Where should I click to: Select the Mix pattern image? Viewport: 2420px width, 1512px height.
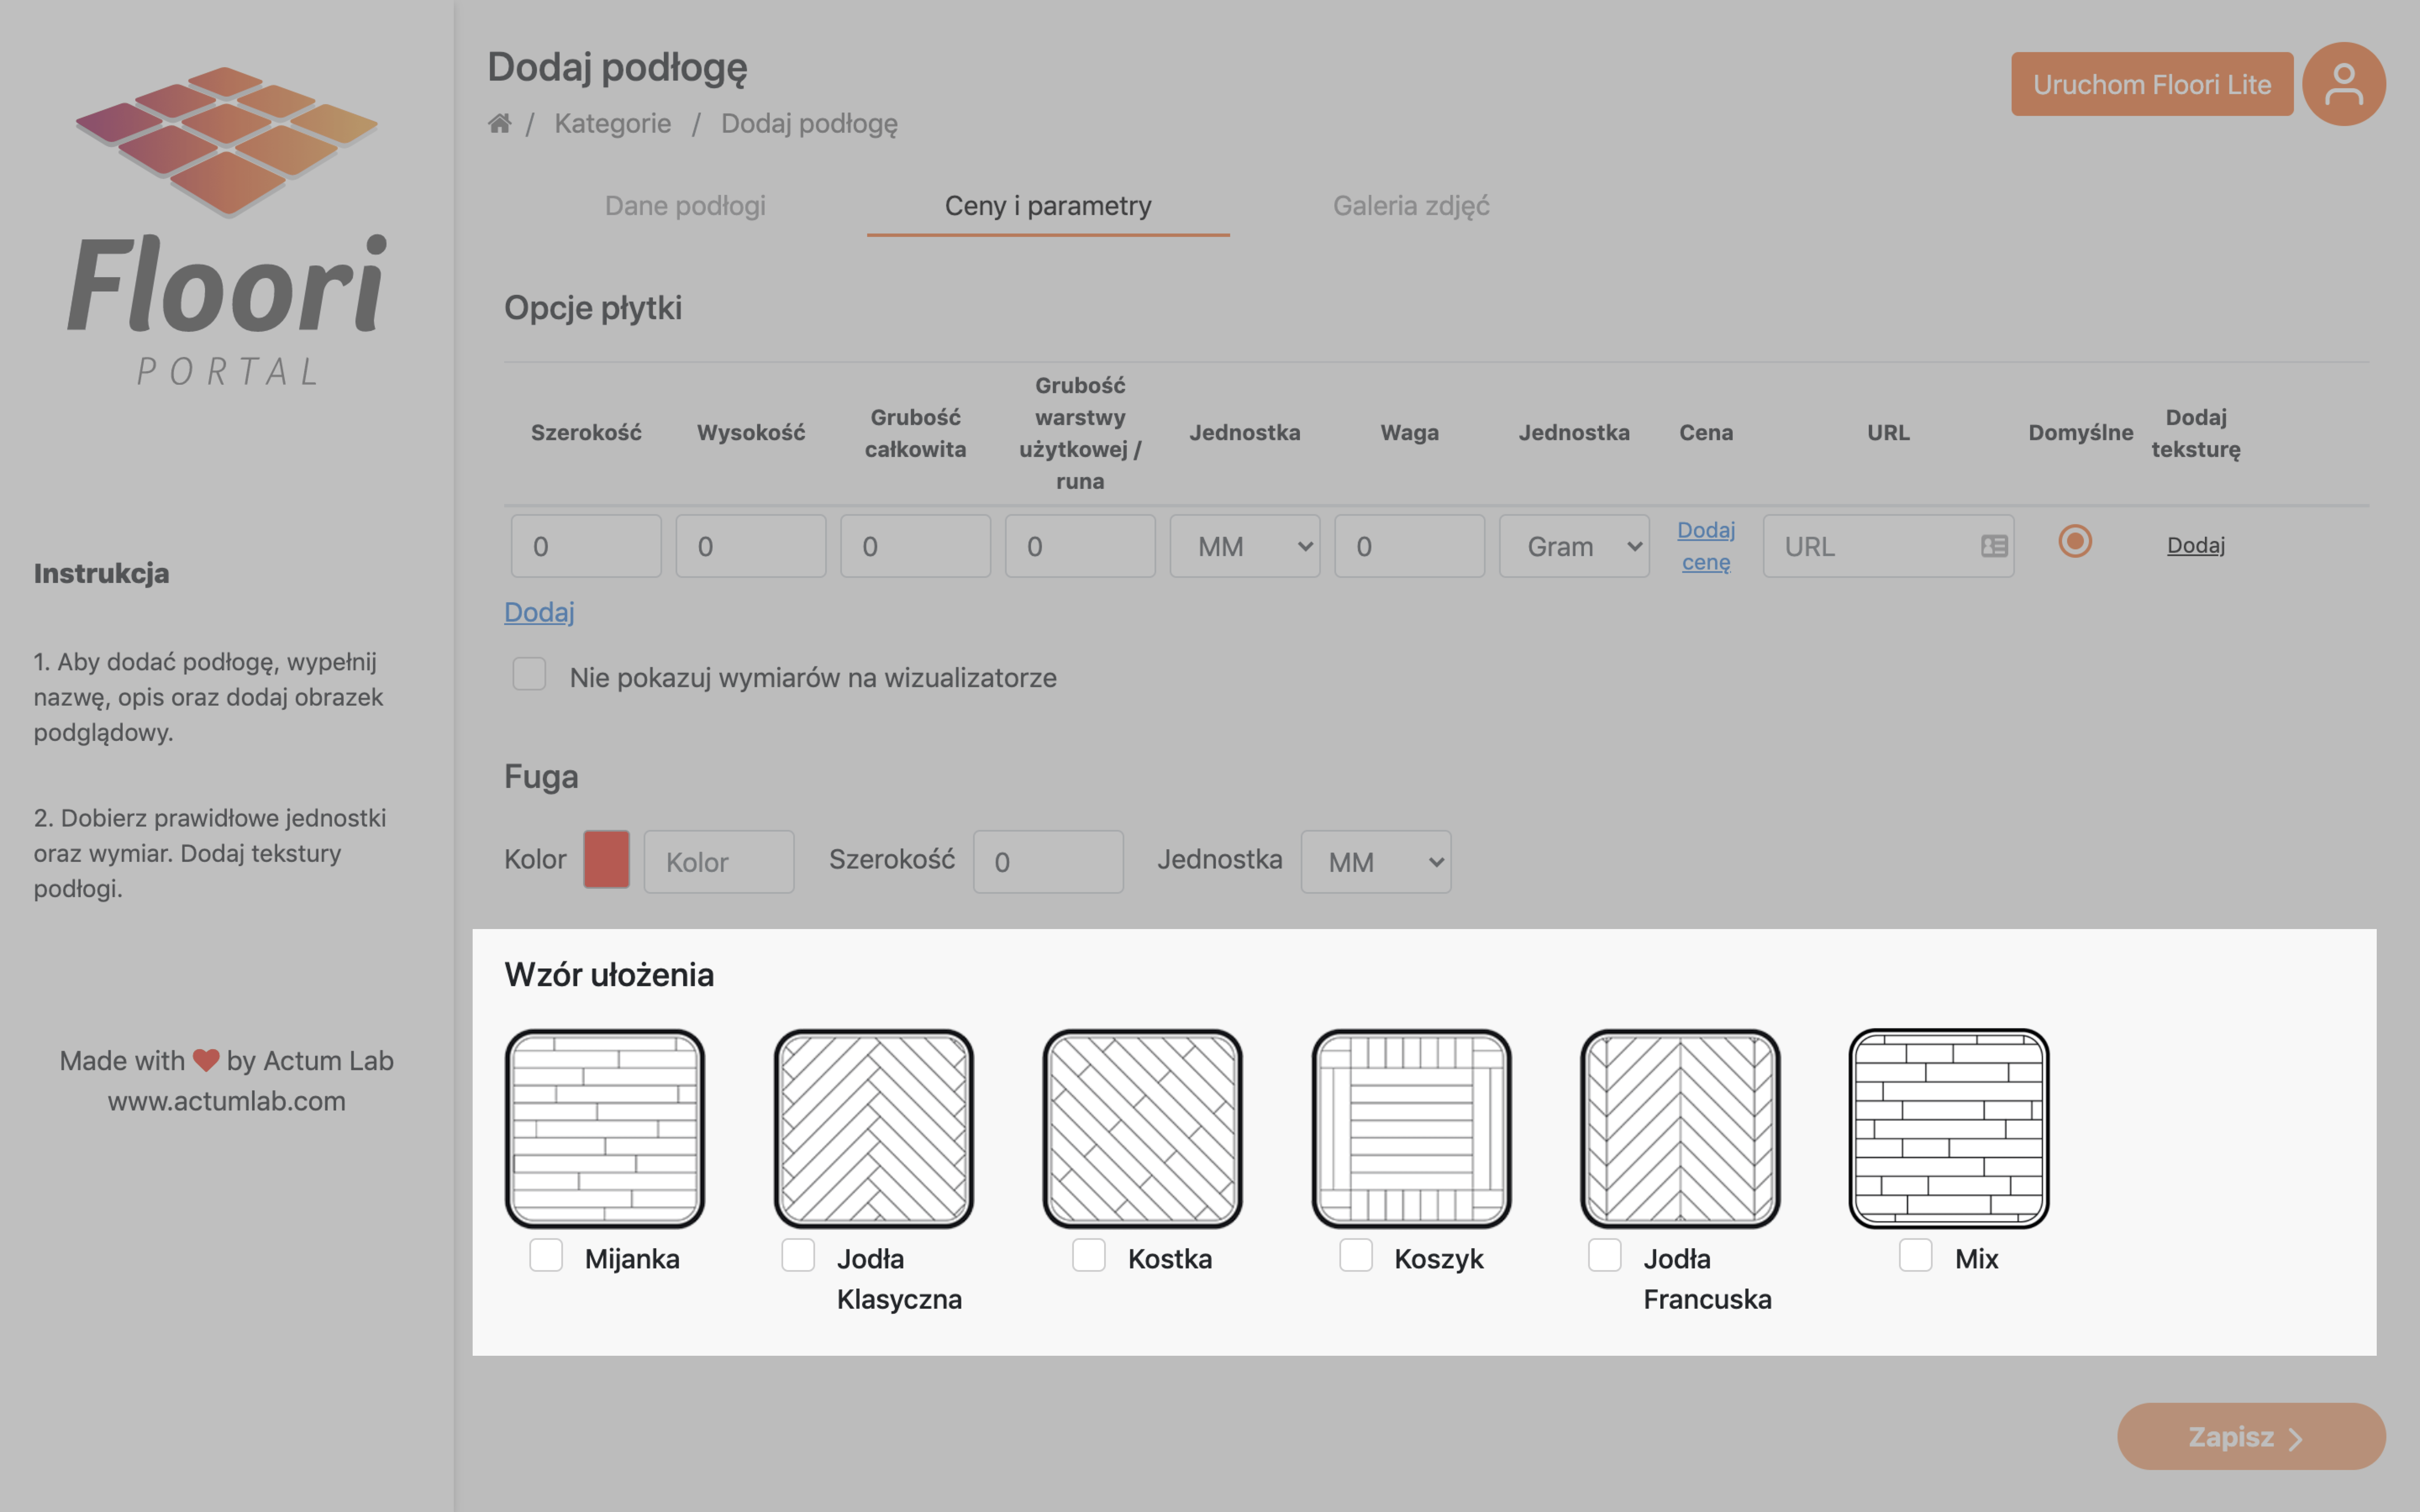[1949, 1128]
